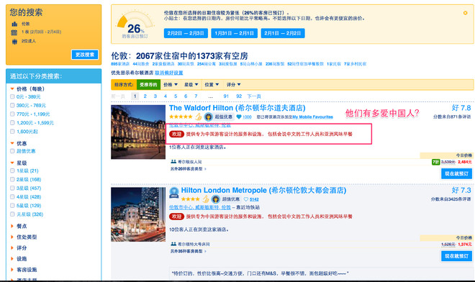Click the heart wishlist icon beside 1000

[x=239, y=117]
